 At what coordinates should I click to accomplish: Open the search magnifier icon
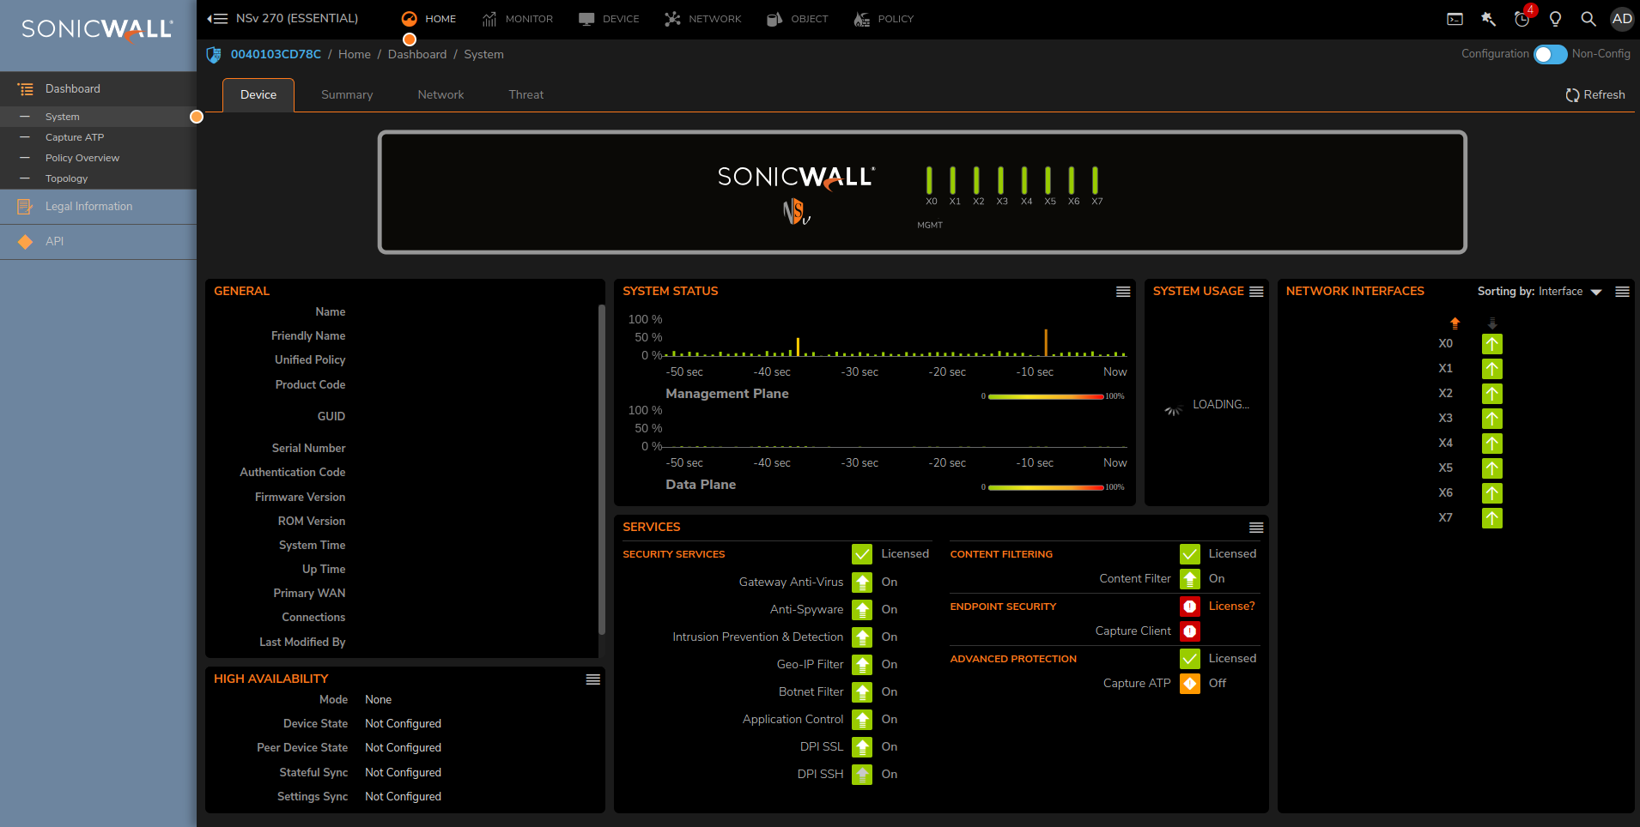click(x=1588, y=19)
